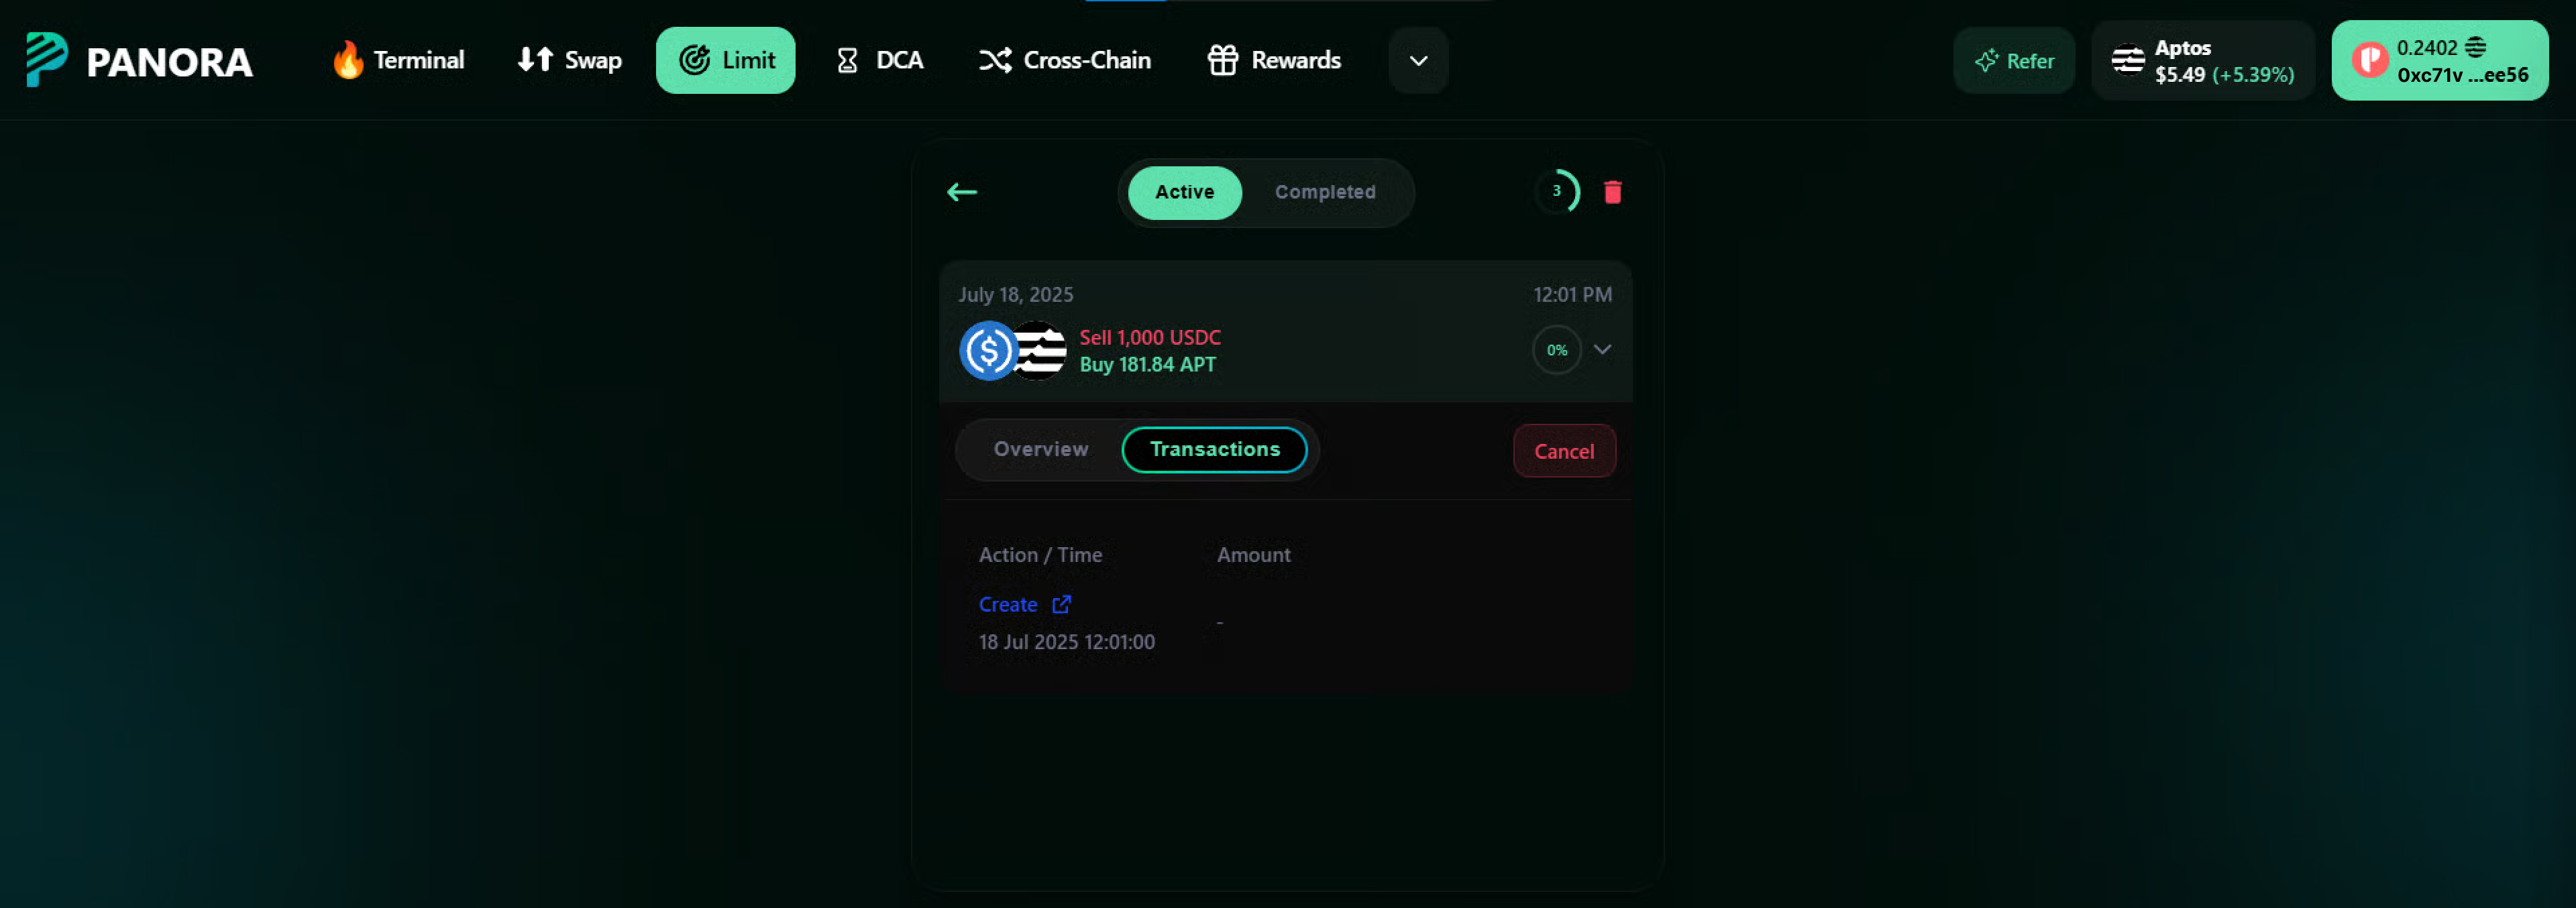Click the Panora logo icon

click(x=46, y=60)
